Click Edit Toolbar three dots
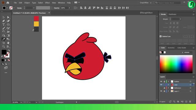This screenshot has width=196, height=110. click(6, 73)
